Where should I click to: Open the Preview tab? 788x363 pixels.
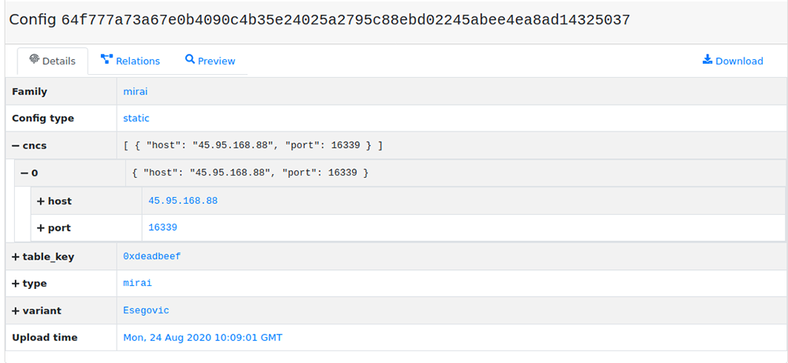210,61
